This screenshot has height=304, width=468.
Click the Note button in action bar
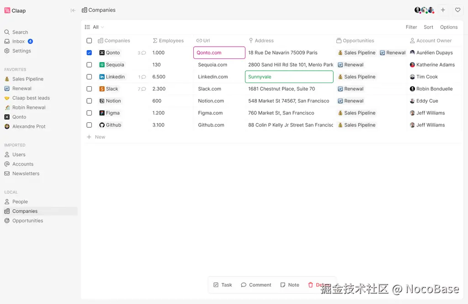pos(289,285)
